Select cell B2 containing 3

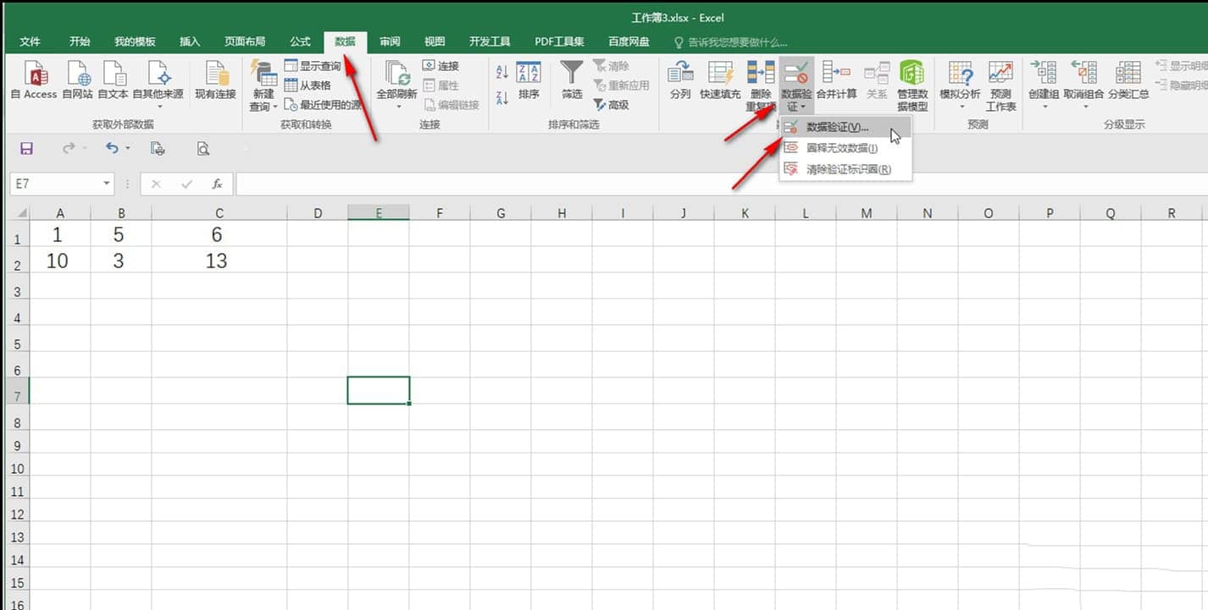tap(121, 261)
